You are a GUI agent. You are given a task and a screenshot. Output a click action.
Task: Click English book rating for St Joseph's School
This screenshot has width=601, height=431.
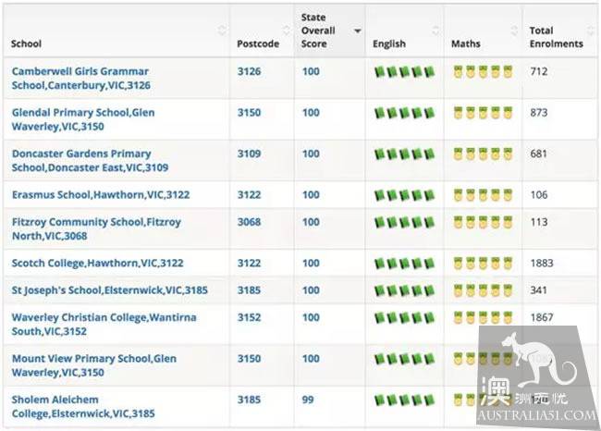pos(404,290)
